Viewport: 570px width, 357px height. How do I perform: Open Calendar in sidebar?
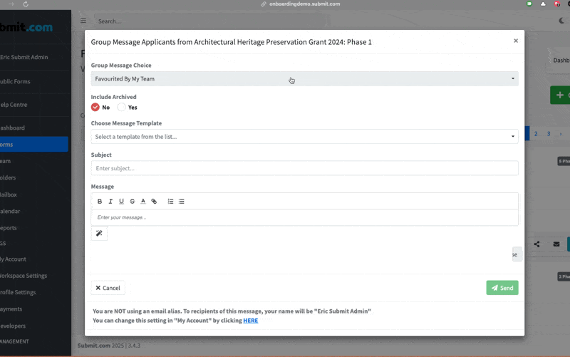pyautogui.click(x=10, y=211)
